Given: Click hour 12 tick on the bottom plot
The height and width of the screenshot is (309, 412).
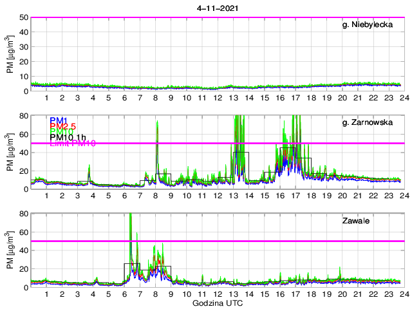Looking at the screenshot, I should click(x=218, y=294).
